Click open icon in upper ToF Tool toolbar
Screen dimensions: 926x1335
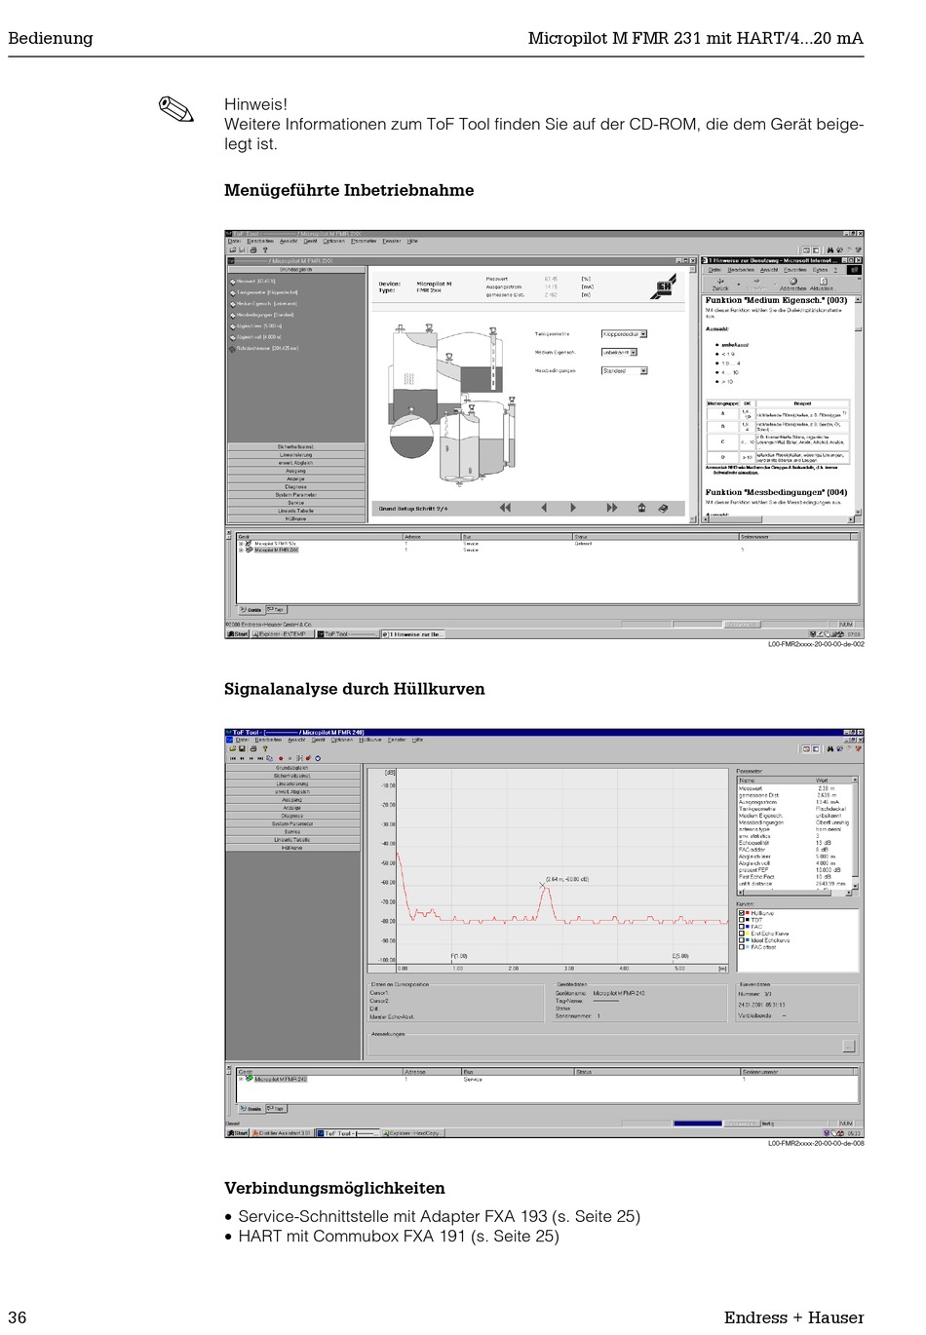click(232, 249)
